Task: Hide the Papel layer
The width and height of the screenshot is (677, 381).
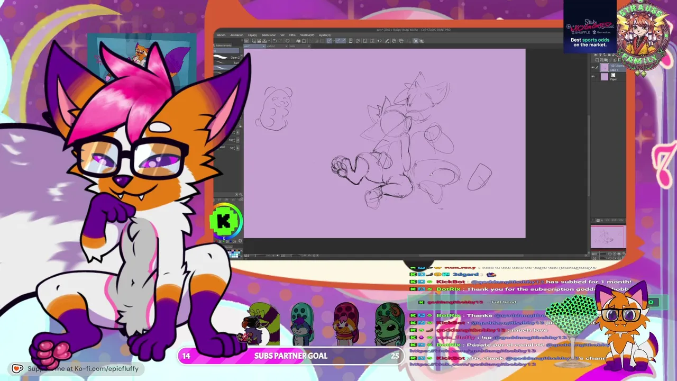Action: 593,77
